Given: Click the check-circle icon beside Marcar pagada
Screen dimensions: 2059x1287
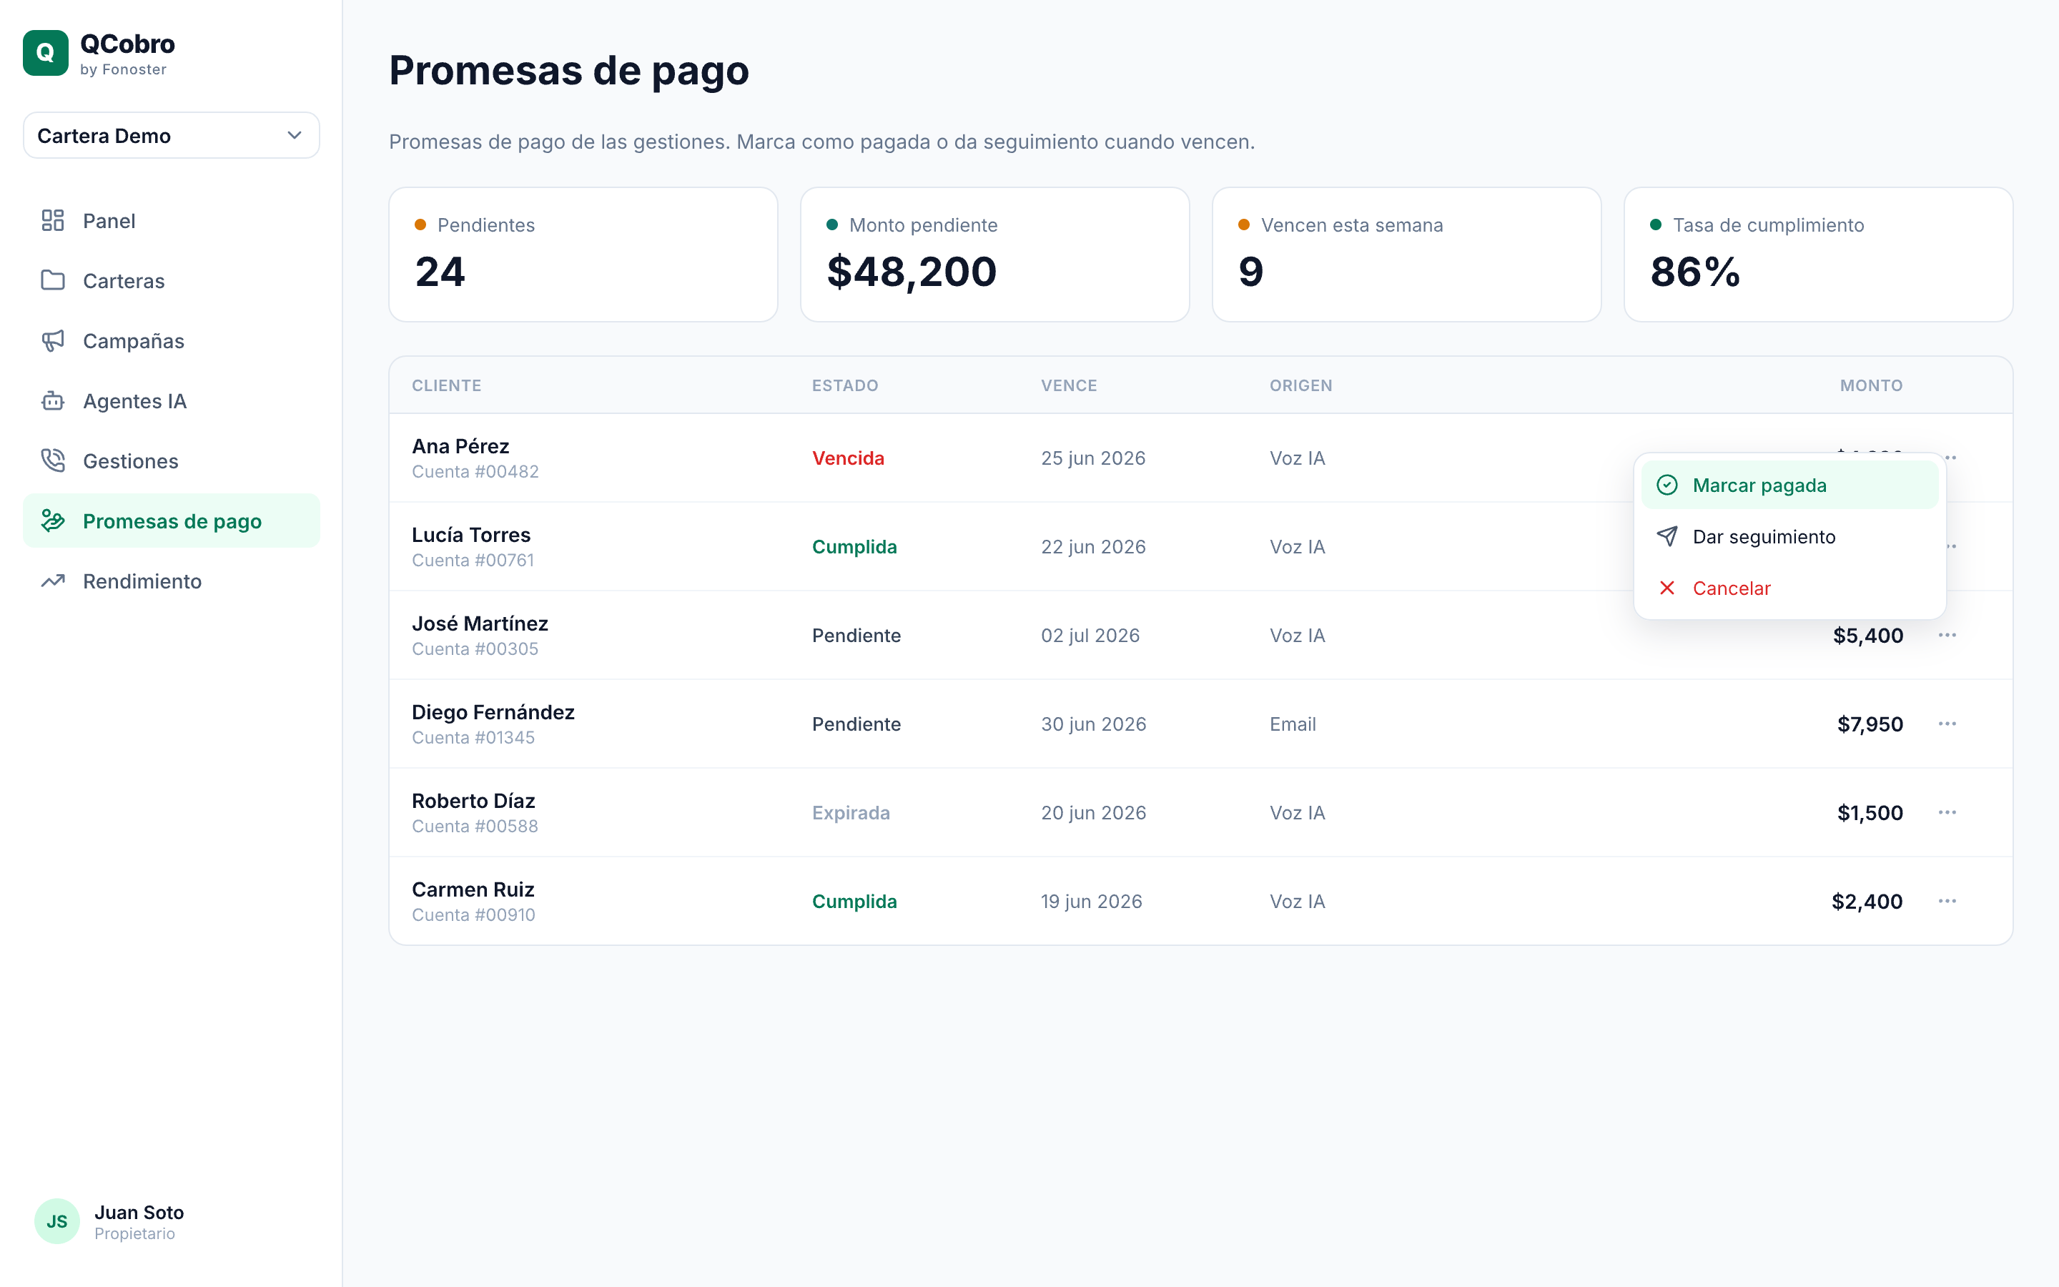Looking at the screenshot, I should (x=1667, y=485).
